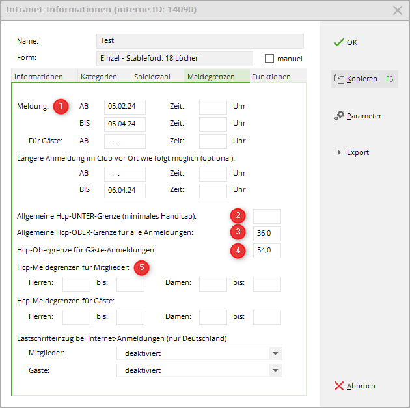Click the Kopieren copy icon
This screenshot has width=410, height=408.
[x=338, y=79]
